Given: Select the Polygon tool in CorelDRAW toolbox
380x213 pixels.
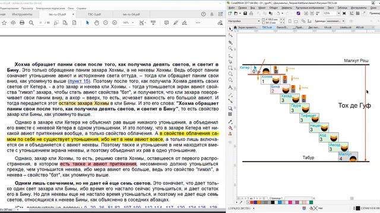Looking at the screenshot, I should tap(230, 80).
